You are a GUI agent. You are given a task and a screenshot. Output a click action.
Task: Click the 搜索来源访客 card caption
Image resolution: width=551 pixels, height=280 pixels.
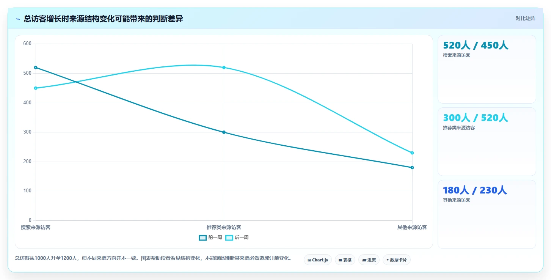coord(457,55)
